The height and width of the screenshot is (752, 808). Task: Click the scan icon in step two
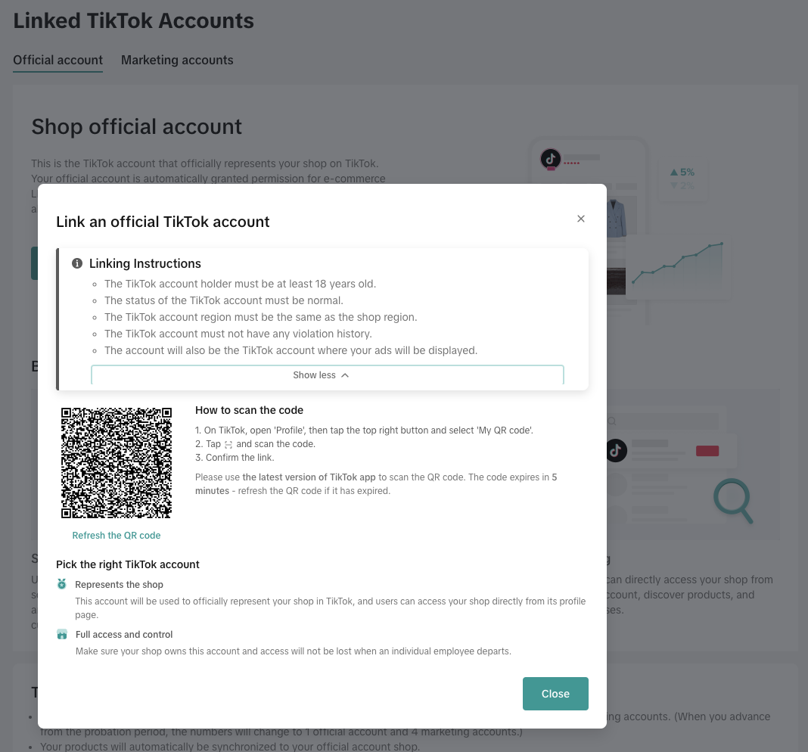coord(228,445)
